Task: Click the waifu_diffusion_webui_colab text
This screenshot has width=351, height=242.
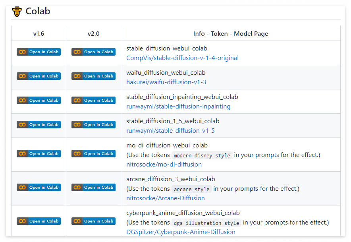Action: click(166, 73)
